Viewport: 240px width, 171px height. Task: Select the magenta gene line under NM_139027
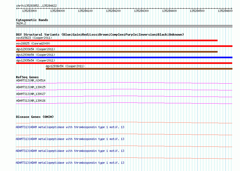pyautogui.click(x=124, y=97)
